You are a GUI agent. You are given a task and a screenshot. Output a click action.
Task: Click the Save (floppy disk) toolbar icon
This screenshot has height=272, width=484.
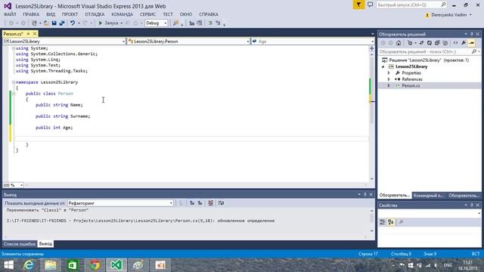54,23
